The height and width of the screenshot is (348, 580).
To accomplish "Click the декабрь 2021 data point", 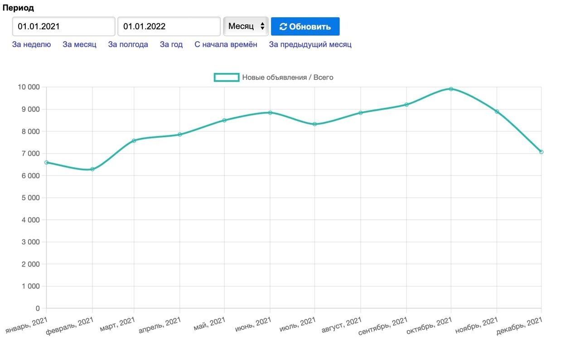I will click(541, 152).
